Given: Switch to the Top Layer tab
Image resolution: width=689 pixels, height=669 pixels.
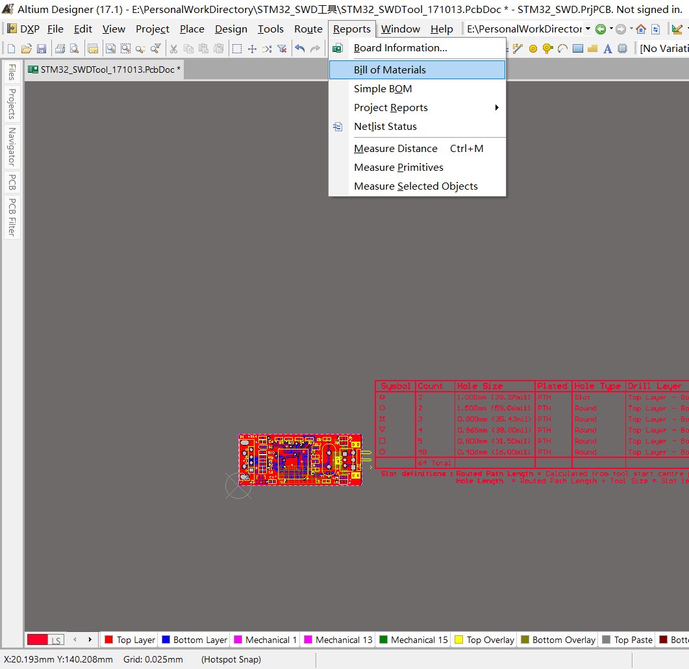Looking at the screenshot, I should tap(130, 640).
